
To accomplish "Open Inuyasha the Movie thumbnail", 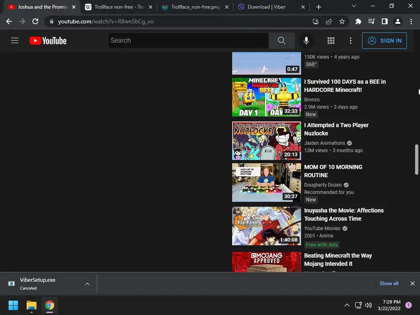I will (x=267, y=226).
